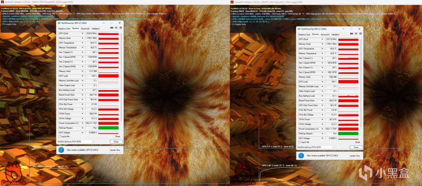Click Update Now in GPU-Z with 100.1 % TDP

[x=355, y=156]
